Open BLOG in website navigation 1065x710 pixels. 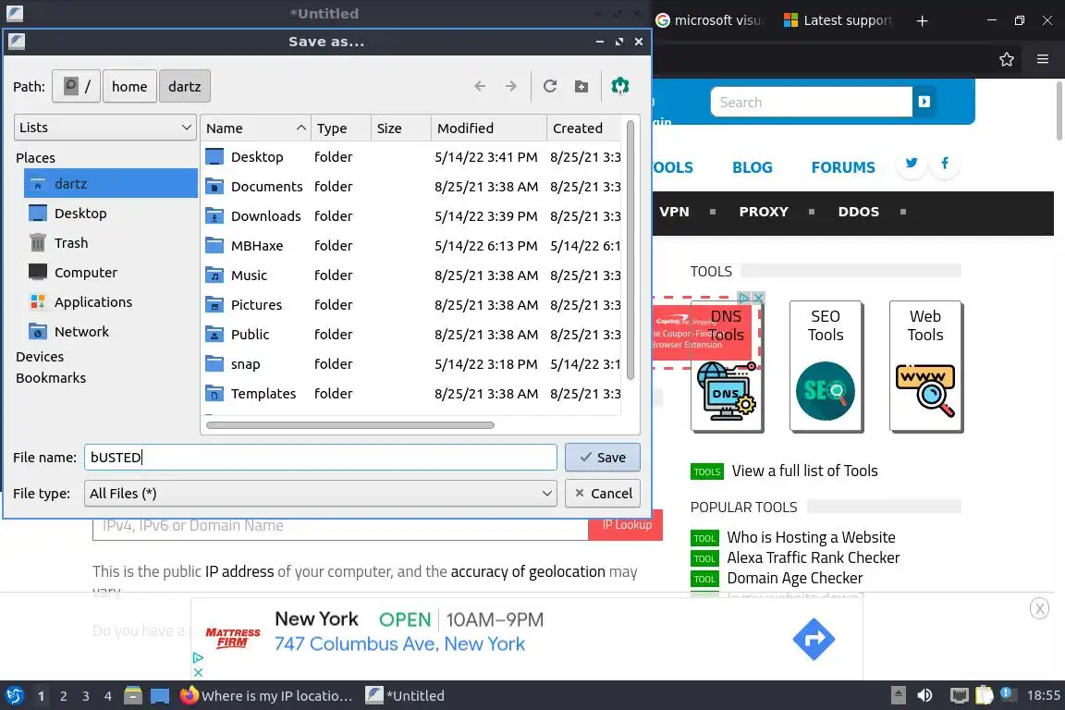(x=752, y=167)
